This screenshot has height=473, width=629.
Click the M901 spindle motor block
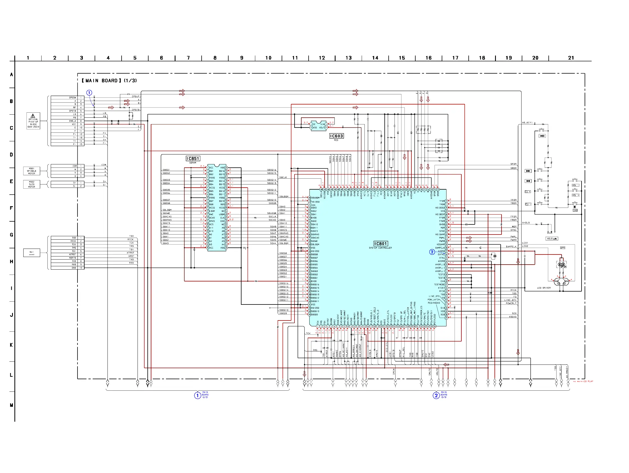31,171
